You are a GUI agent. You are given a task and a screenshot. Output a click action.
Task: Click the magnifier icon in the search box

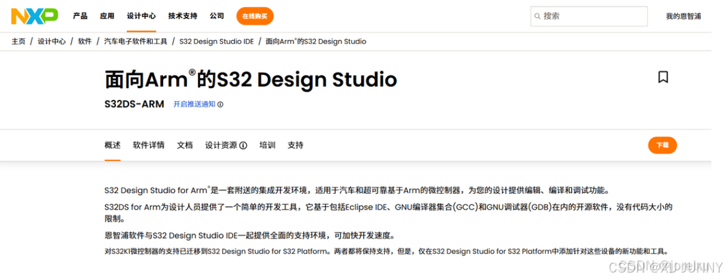[537, 17]
